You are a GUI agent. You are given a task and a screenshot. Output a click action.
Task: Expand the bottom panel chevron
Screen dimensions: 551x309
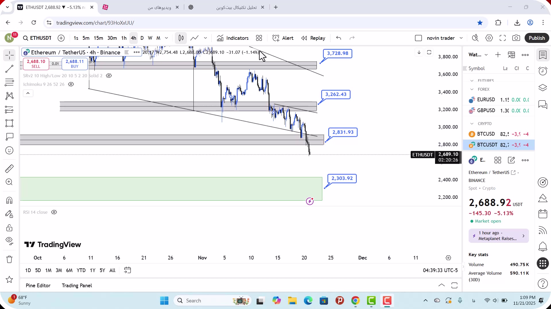(x=441, y=286)
